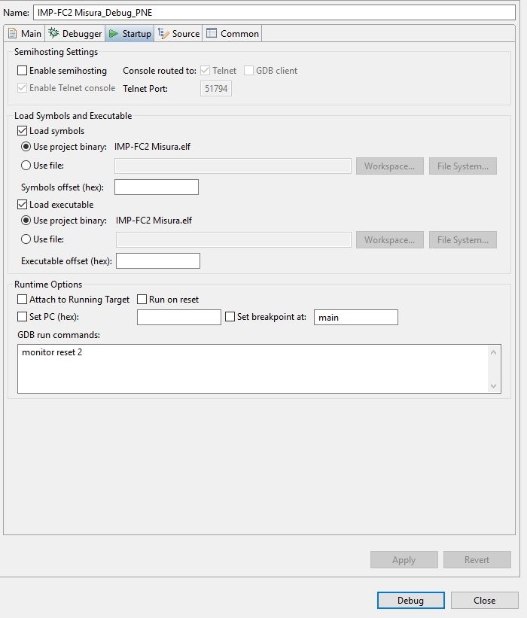527x618 pixels.
Task: Select the Startup tab
Action: (129, 34)
